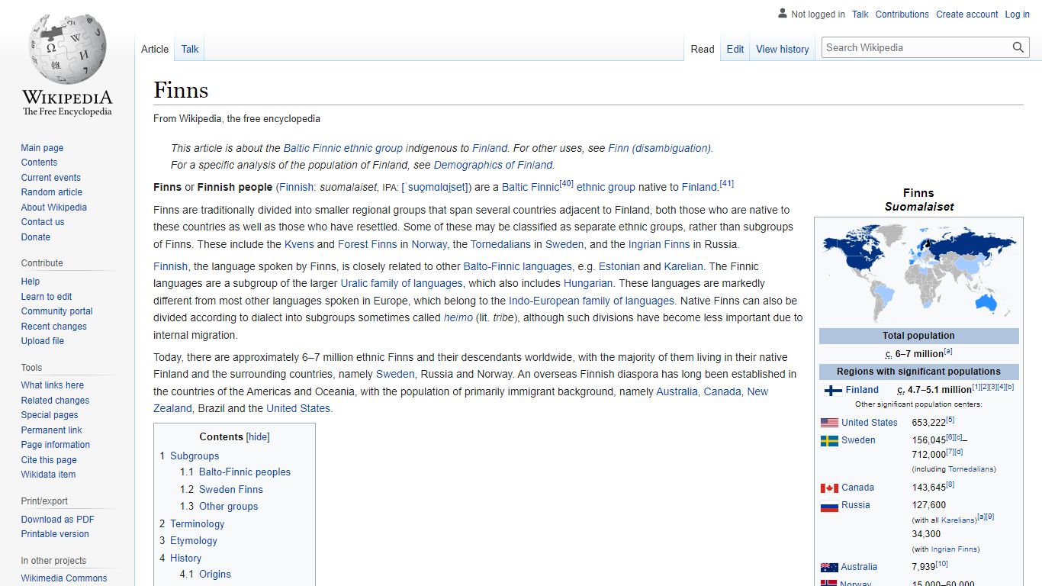Open Ingrian Finns link in the intro paragraph
The image size is (1042, 586).
tap(659, 244)
